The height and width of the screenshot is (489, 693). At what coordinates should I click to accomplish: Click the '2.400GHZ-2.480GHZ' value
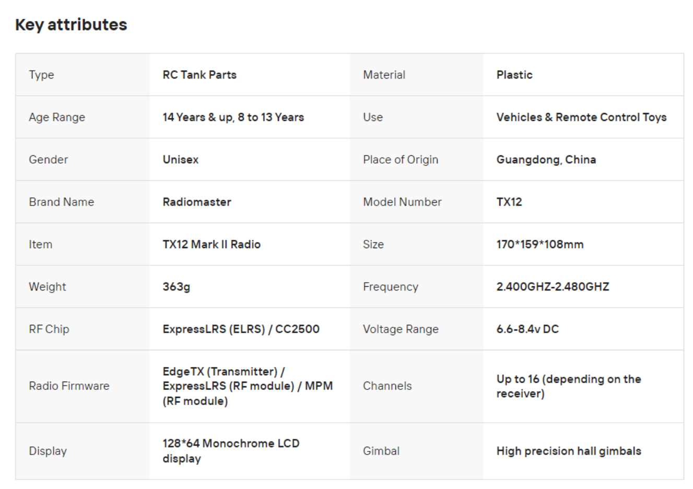pyautogui.click(x=553, y=286)
